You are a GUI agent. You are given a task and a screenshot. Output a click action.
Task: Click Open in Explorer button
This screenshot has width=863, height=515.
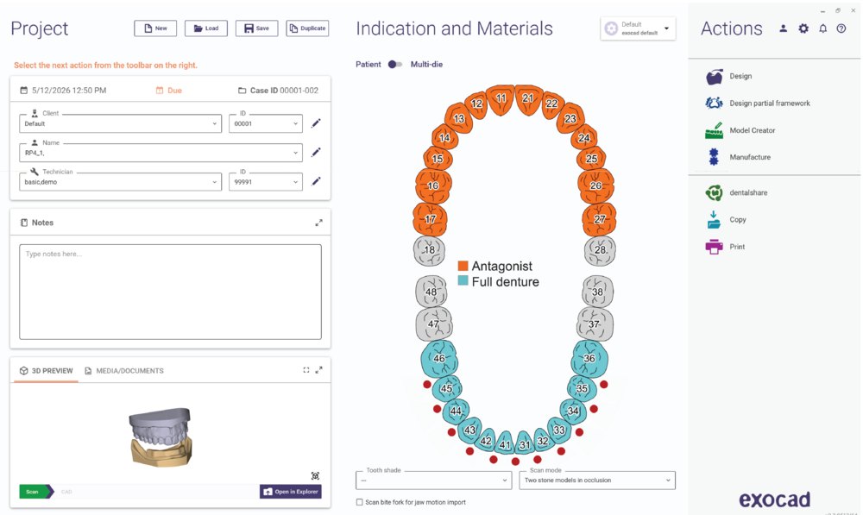pos(291,492)
